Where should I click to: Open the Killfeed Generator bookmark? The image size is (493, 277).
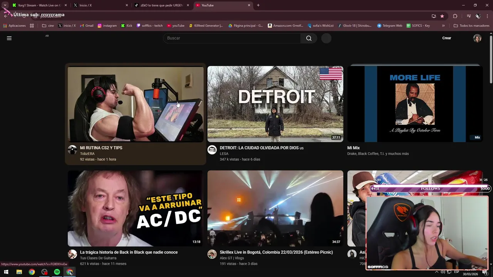(x=206, y=26)
